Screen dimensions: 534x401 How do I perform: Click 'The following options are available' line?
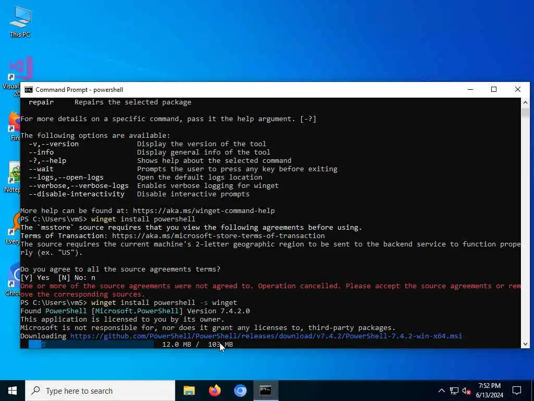95,135
